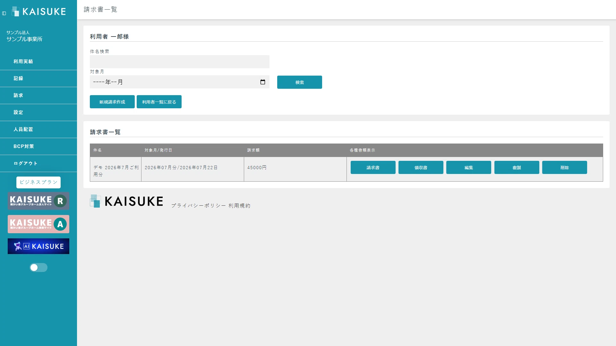Click the 検索 button
The width and height of the screenshot is (616, 346).
[300, 82]
